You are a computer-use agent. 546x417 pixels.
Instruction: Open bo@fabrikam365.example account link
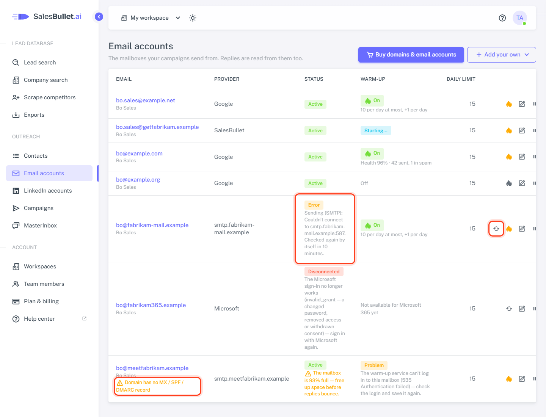[151, 305]
